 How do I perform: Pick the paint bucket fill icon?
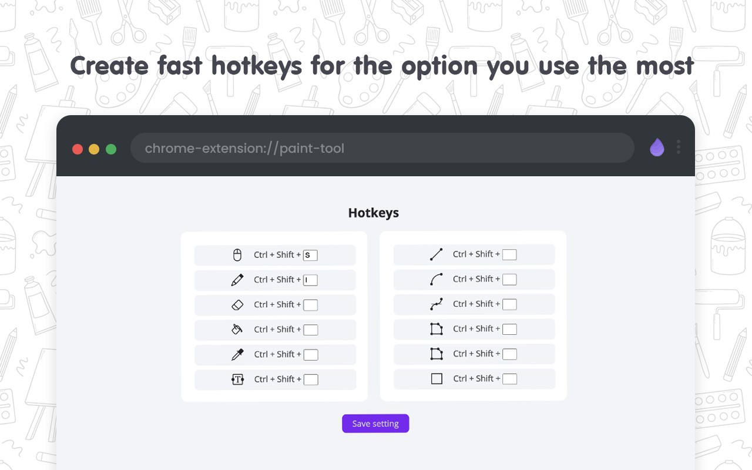point(237,330)
